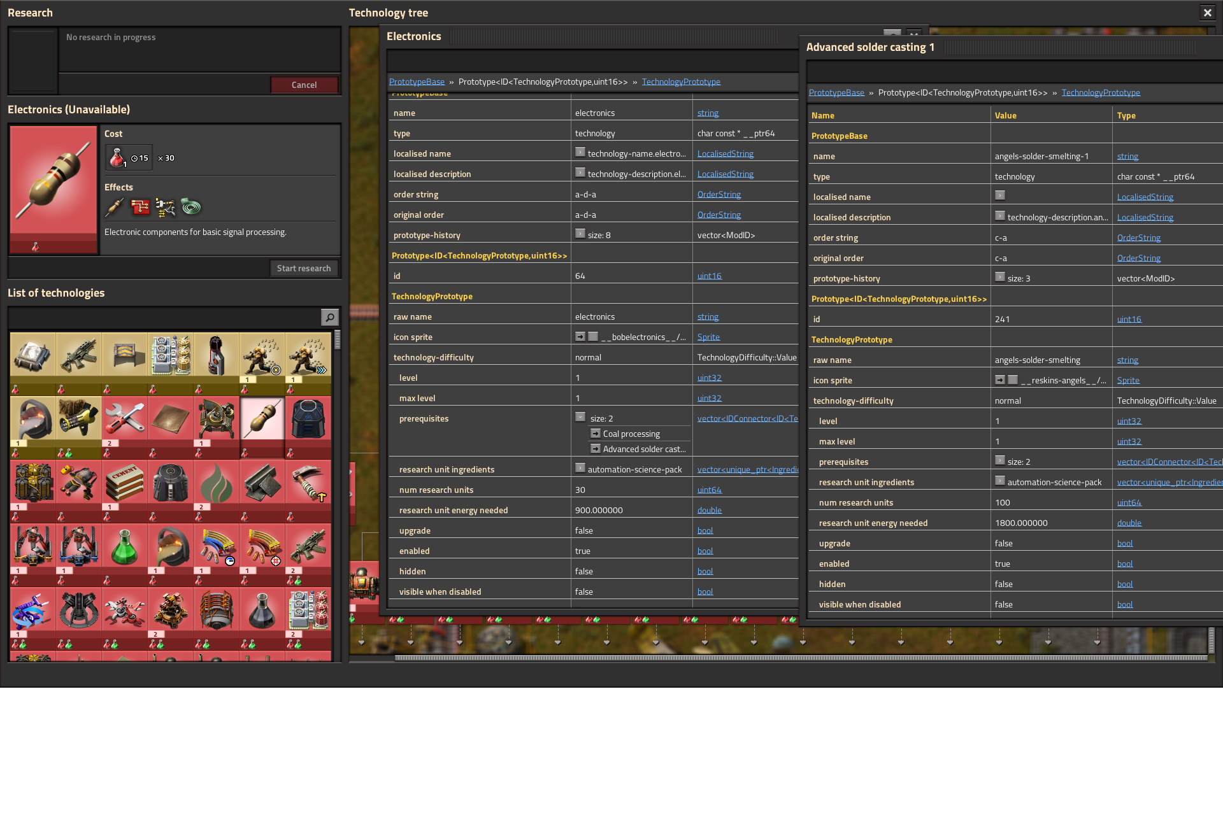Screen dimensions: 1223x815
Task: Click the Type column header in solder casting window
Action: tap(1126, 115)
